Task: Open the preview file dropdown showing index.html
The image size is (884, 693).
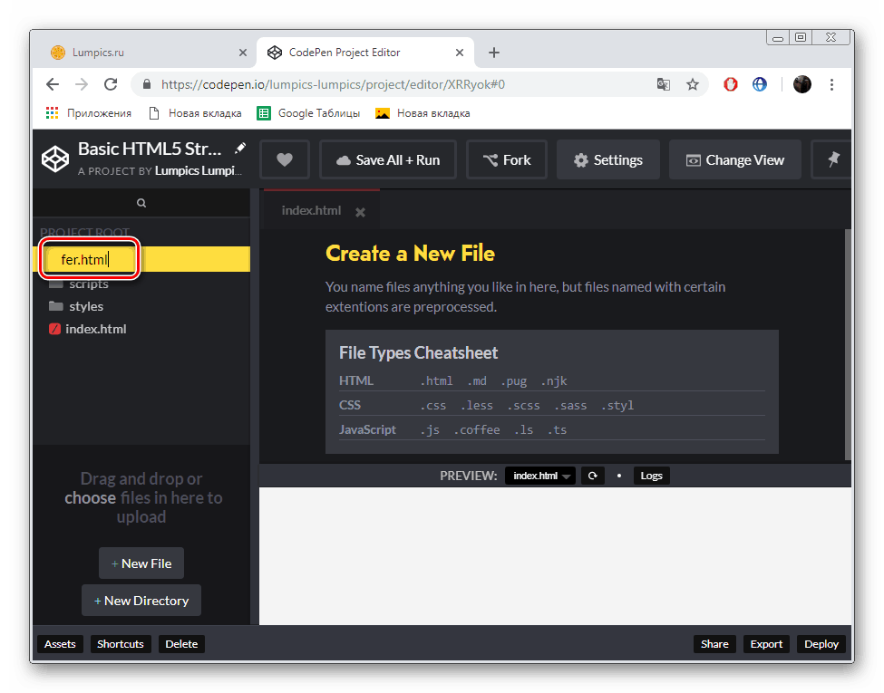Action: [x=539, y=475]
